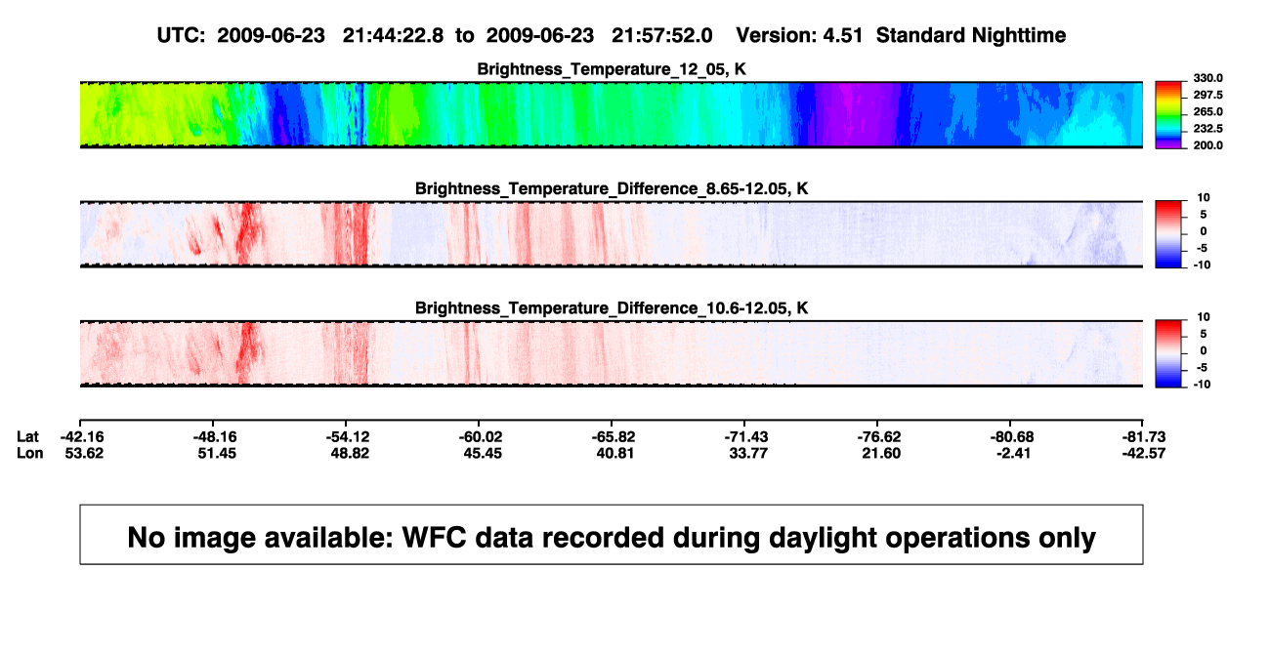Click latitude value -48.16
The image size is (1270, 651).
tap(215, 436)
